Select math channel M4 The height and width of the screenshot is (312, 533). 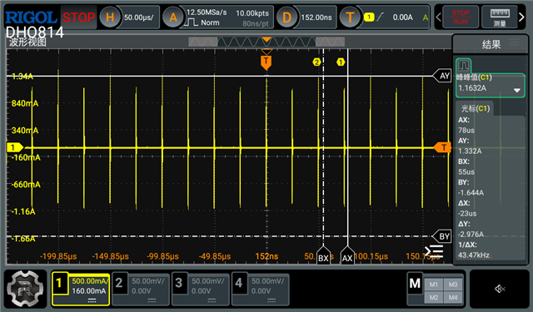453,297
